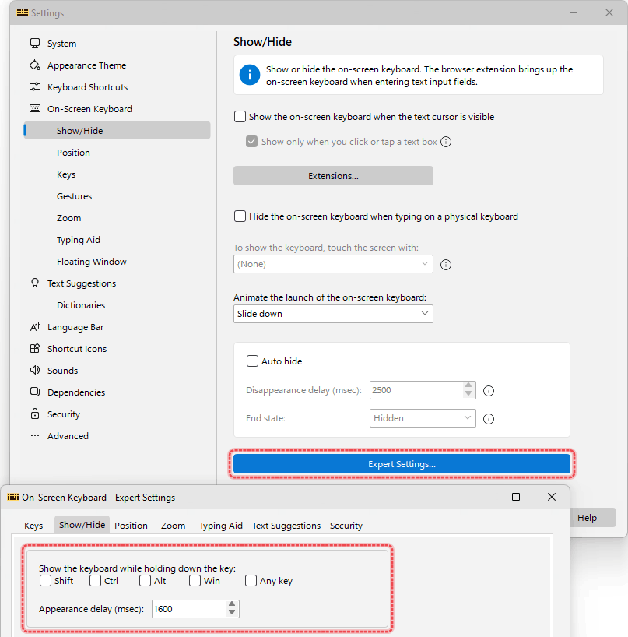The width and height of the screenshot is (628, 637).
Task: Toggle 'Show only when you click or tap'
Action: pyautogui.click(x=251, y=142)
